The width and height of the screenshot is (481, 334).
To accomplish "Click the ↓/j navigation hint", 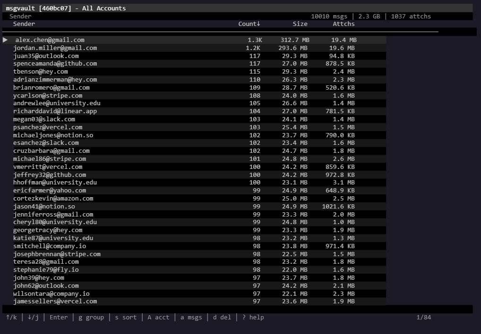I will 33,317.
